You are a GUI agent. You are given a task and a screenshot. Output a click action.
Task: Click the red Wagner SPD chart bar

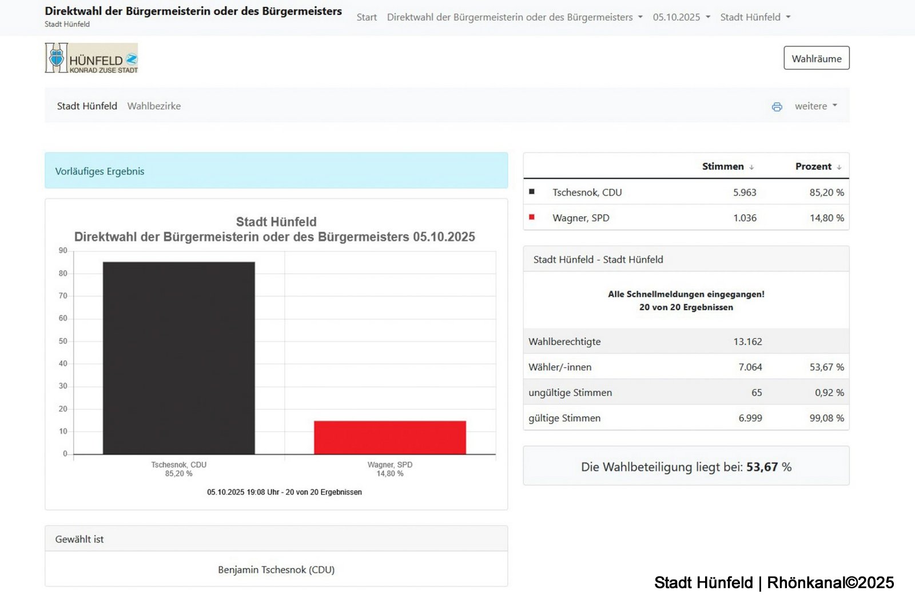pos(389,437)
